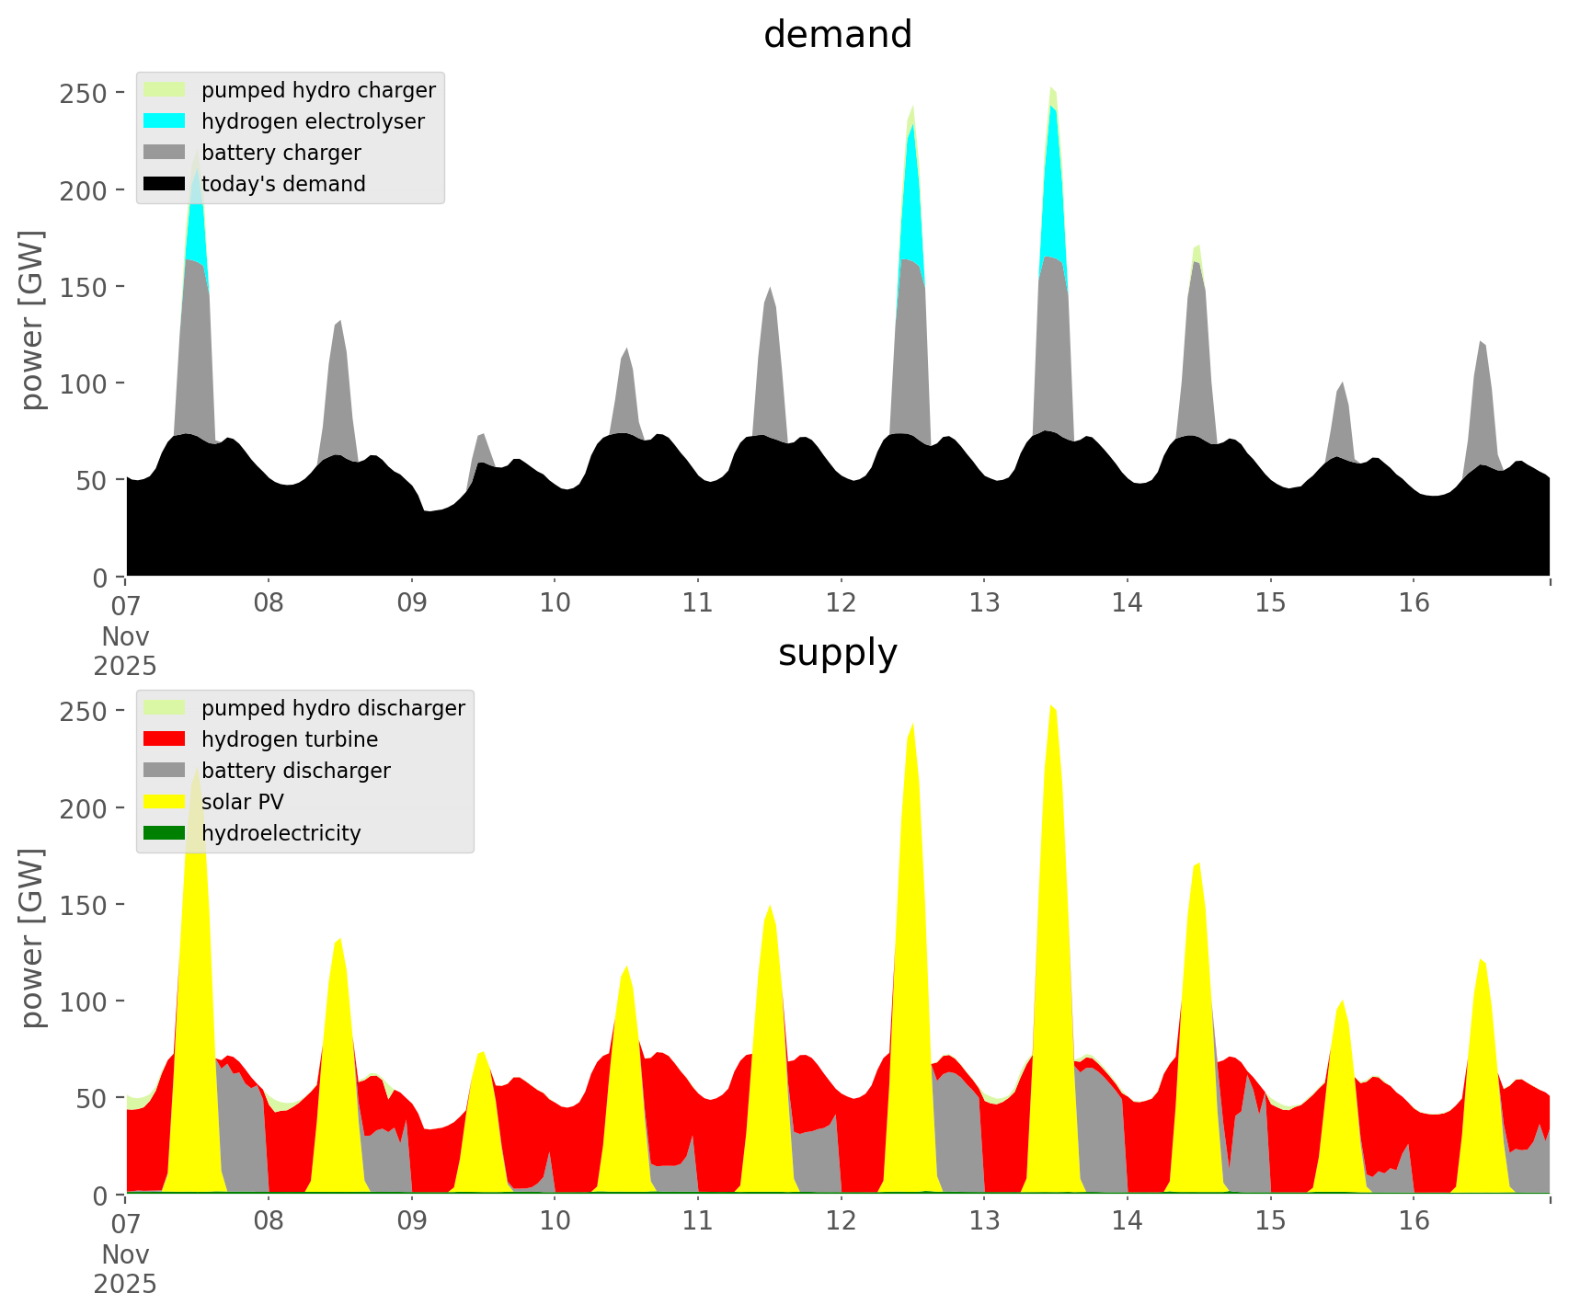1569x1316 pixels.
Task: Click the battery discharger legend swatch
Action: 164,771
